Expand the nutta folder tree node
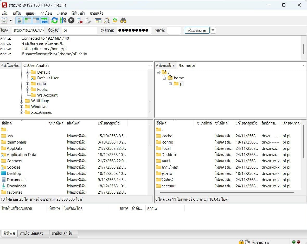The image size is (307, 244). pyautogui.click(x=28, y=84)
